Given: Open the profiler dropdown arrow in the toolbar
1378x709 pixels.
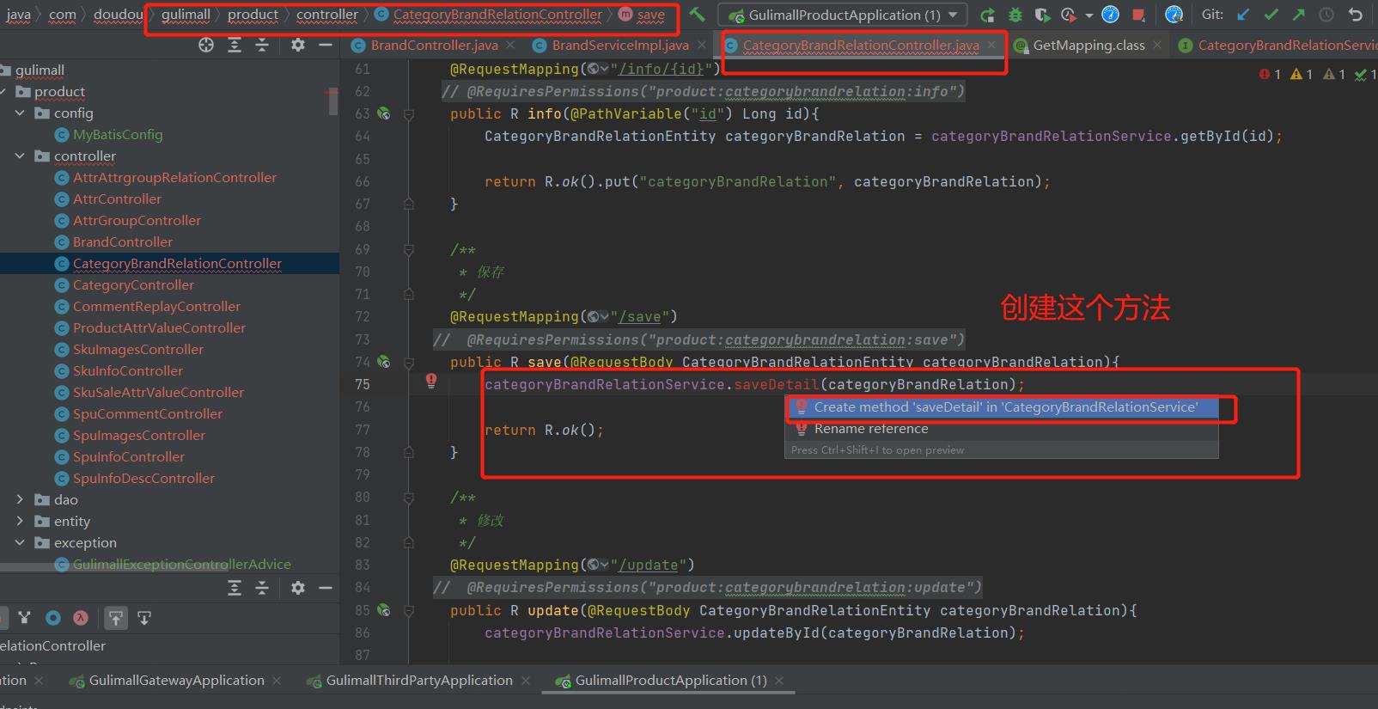Looking at the screenshot, I should coord(1088,15).
